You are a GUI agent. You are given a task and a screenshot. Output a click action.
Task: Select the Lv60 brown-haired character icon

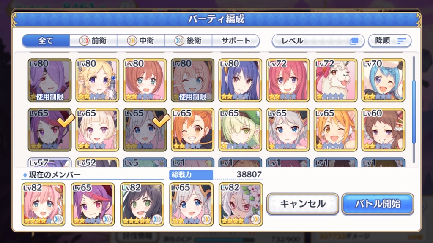click(x=383, y=130)
